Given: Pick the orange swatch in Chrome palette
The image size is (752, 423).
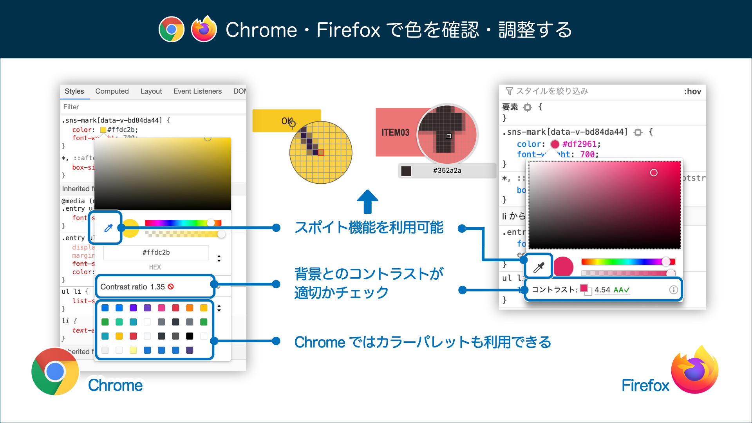Looking at the screenshot, I should coord(190,308).
